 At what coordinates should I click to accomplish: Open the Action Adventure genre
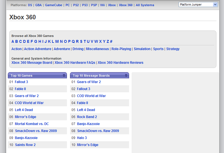click(38, 49)
